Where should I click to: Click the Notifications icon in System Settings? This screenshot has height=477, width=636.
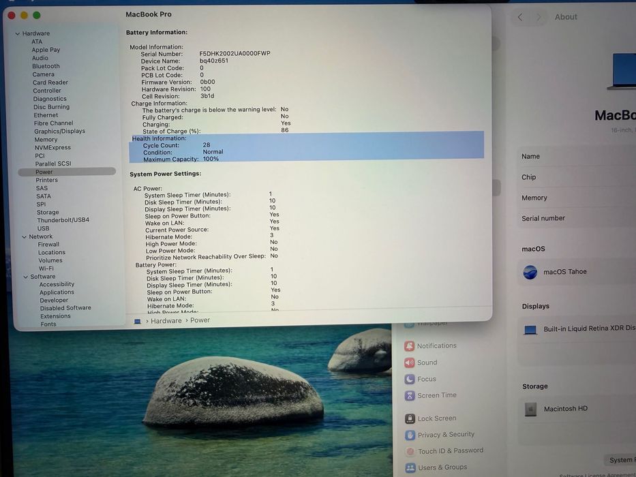tap(409, 345)
